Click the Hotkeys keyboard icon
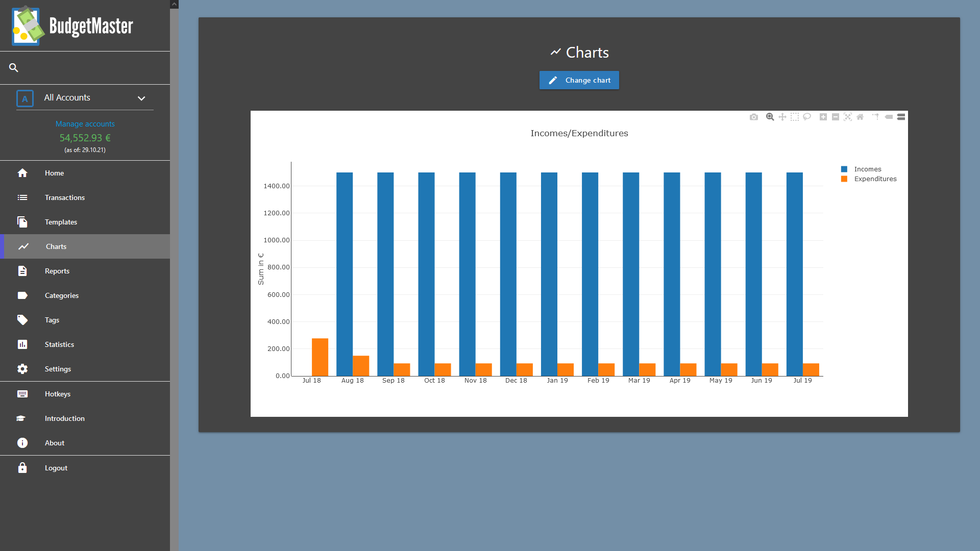This screenshot has height=551, width=980. point(22,394)
